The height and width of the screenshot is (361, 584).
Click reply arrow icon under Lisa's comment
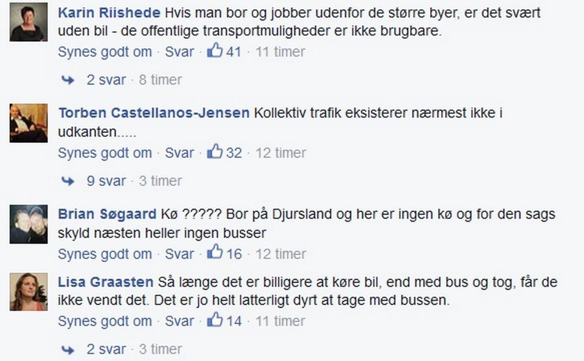[x=69, y=349]
